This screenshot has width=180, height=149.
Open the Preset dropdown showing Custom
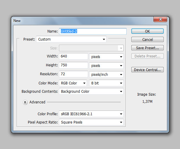tap(71, 39)
